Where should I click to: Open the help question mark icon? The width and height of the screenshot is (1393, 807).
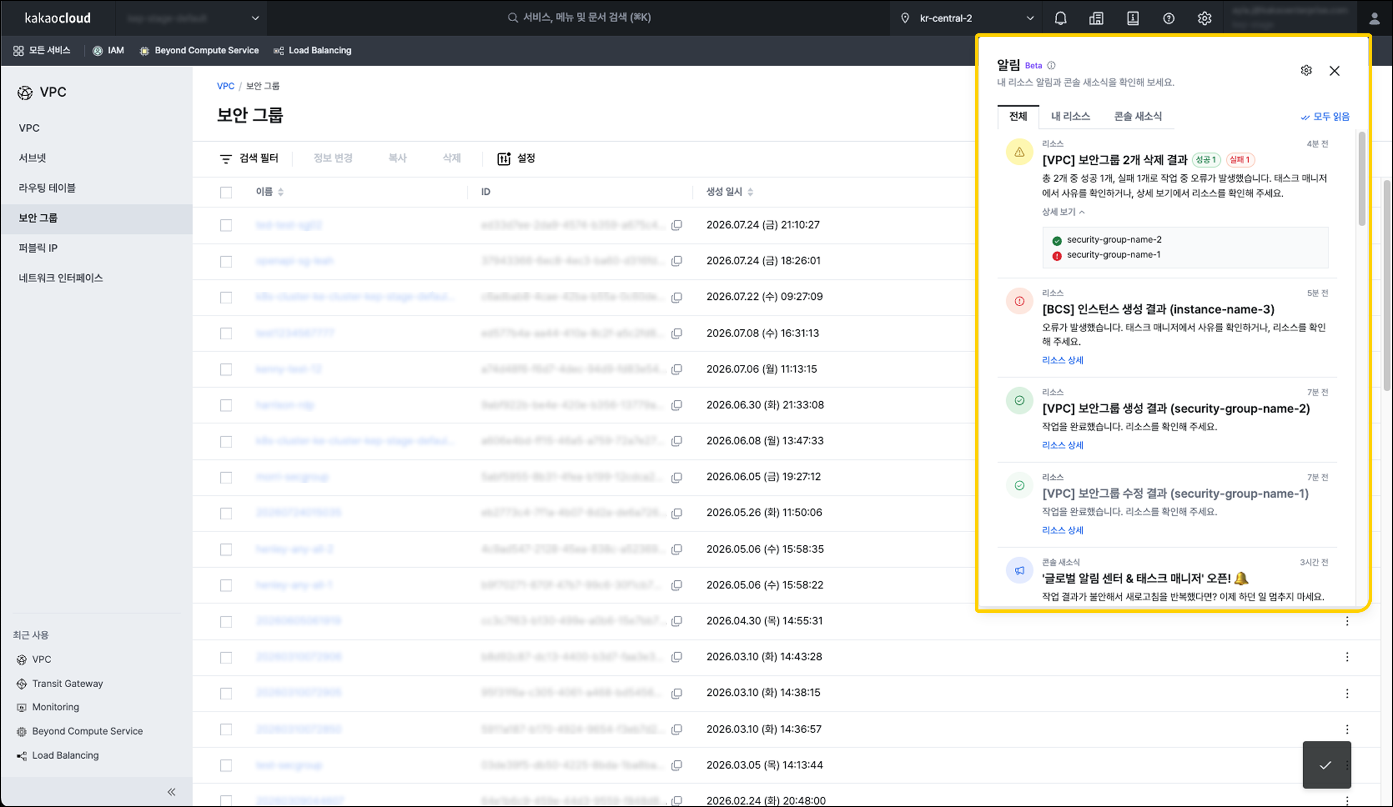coord(1169,18)
